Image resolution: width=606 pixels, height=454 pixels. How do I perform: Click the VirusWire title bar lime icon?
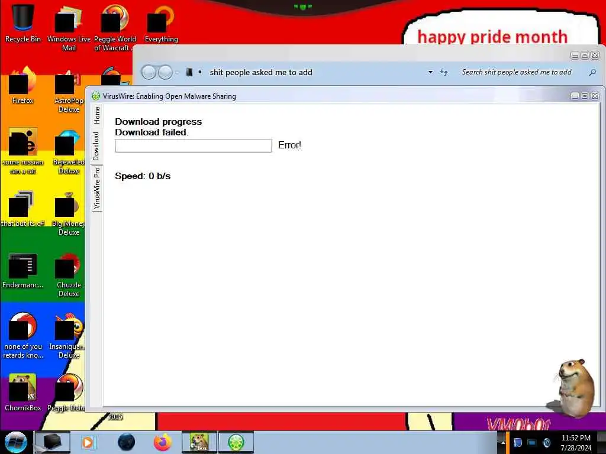click(96, 96)
